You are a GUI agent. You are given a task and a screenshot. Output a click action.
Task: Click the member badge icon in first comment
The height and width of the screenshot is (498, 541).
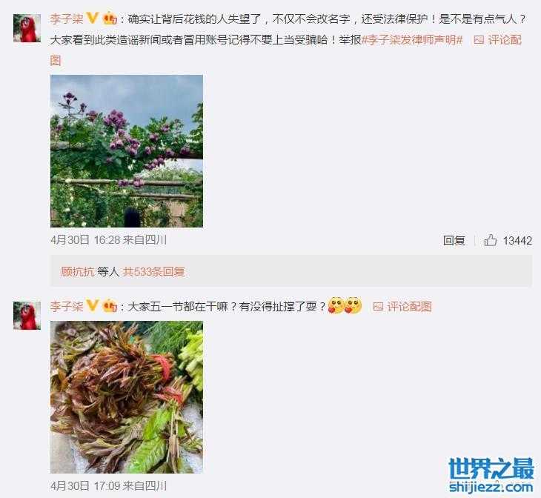point(110,19)
